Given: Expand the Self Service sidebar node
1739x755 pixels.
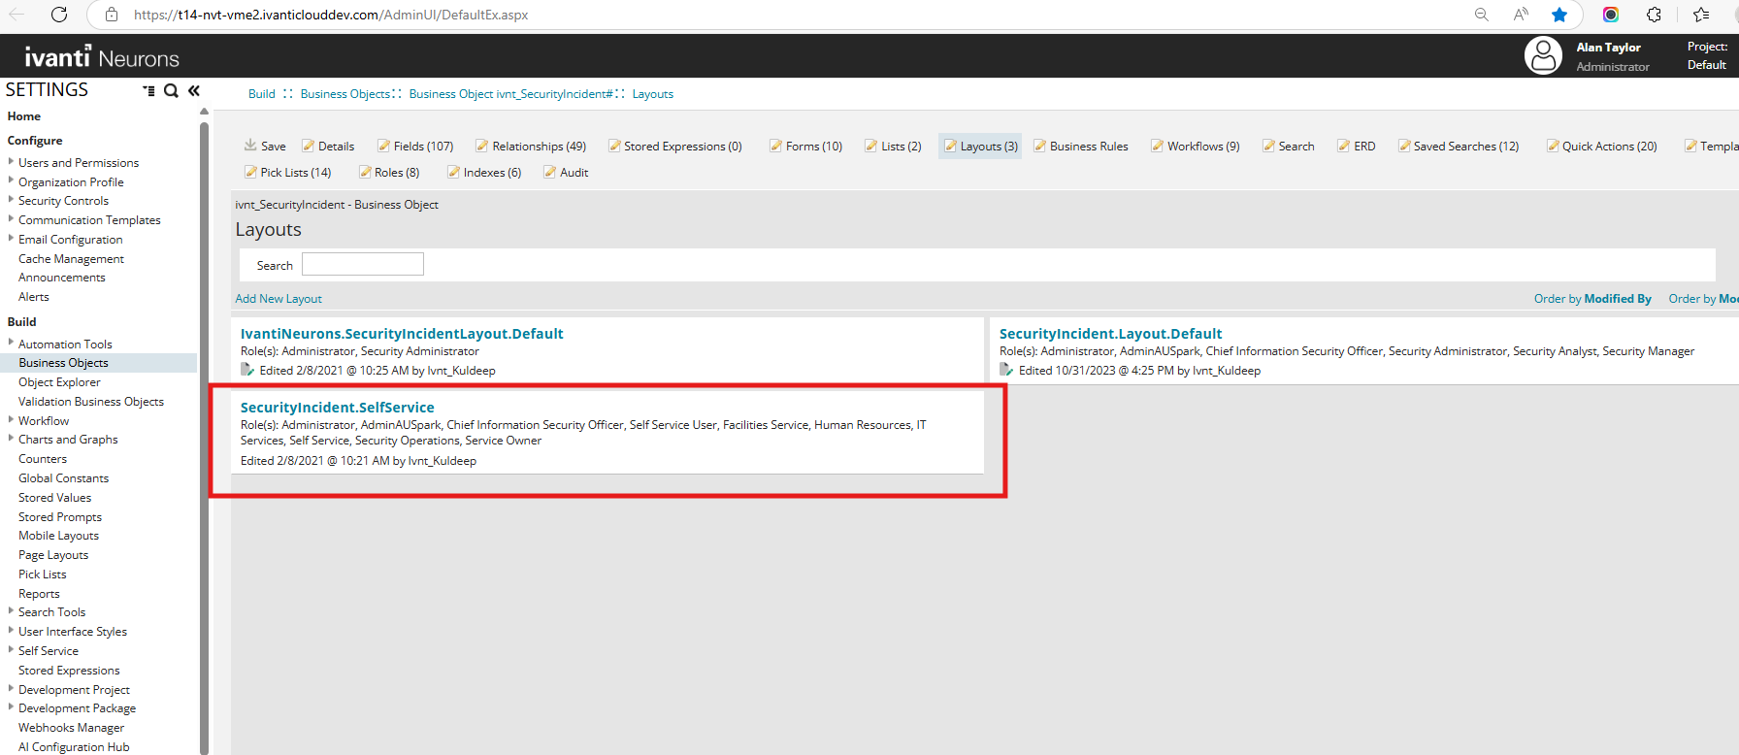Looking at the screenshot, I should [11, 650].
